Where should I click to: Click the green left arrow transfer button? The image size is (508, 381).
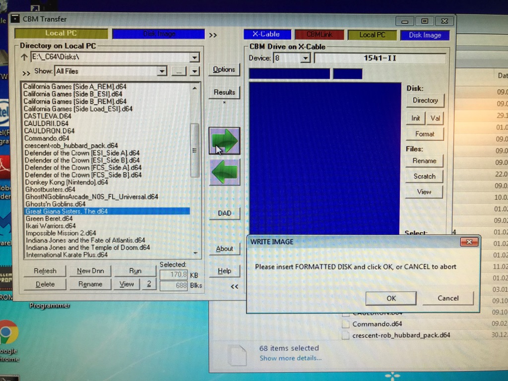click(x=224, y=172)
